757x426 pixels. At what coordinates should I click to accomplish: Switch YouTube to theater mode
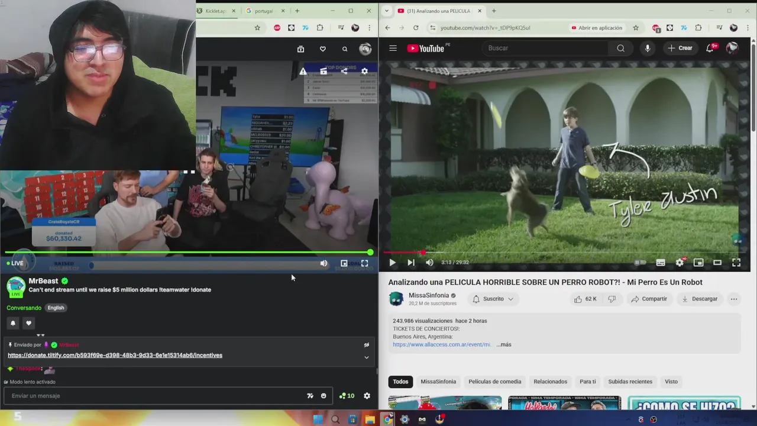pos(717,263)
